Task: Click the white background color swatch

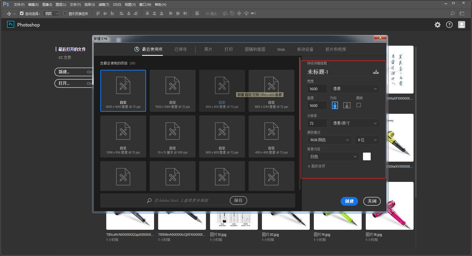Action: [367, 156]
